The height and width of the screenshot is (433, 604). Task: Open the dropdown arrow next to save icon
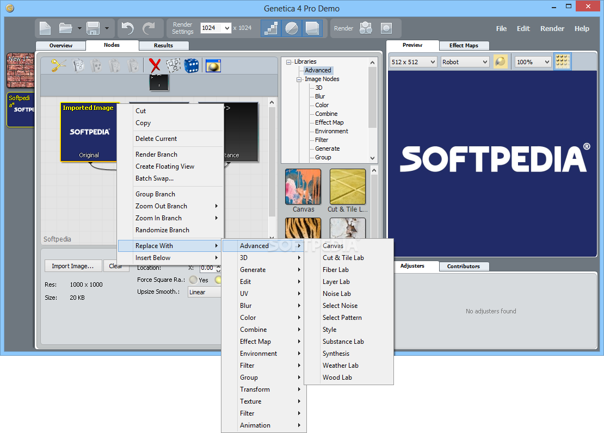(x=107, y=28)
